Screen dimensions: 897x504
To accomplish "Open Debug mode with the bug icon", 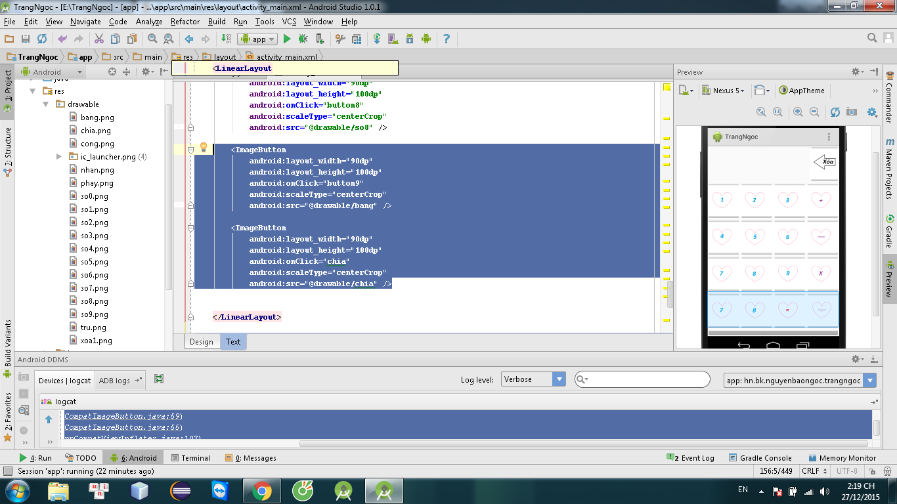I will pyautogui.click(x=303, y=39).
